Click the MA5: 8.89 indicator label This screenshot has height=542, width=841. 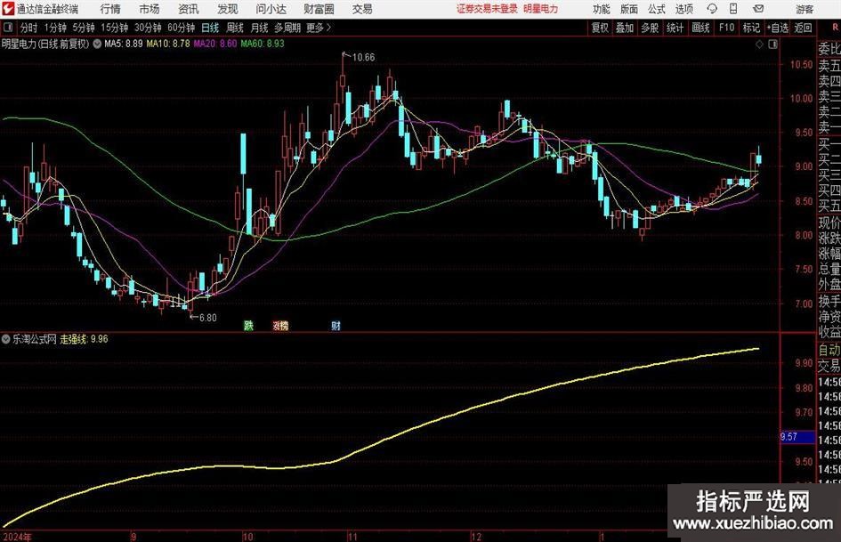click(x=124, y=44)
